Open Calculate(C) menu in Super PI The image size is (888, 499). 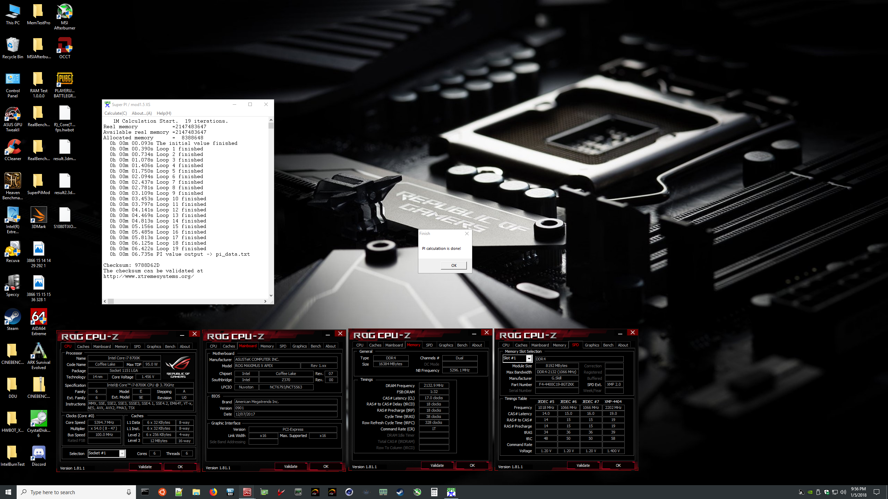(116, 113)
